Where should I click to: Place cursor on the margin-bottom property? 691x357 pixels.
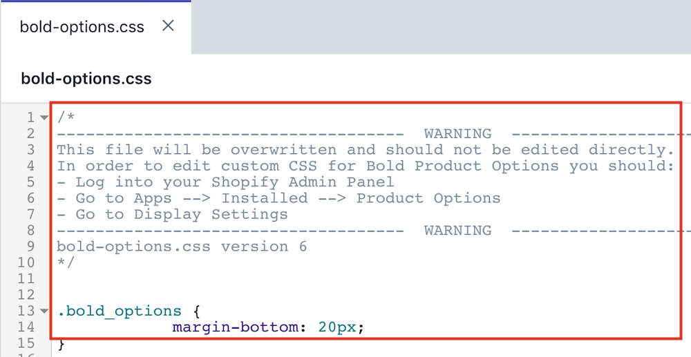[235, 327]
